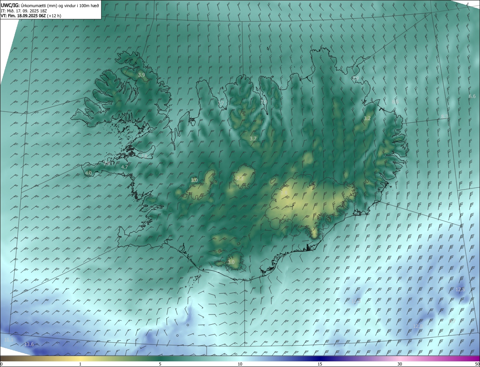Click the 4.0 value label on the western peninsula
This screenshot has height=367, width=480.
pyautogui.click(x=88, y=173)
